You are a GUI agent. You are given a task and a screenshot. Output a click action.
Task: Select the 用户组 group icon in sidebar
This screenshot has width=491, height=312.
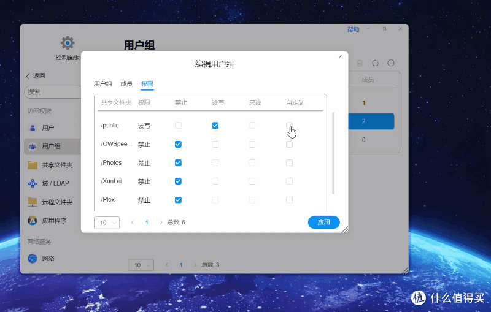point(33,146)
